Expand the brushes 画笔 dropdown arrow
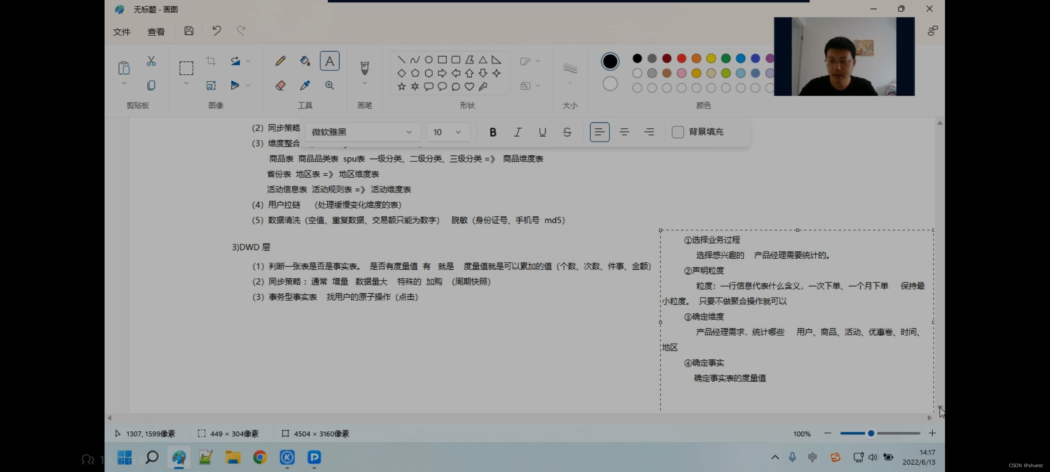The width and height of the screenshot is (1050, 472). pos(364,83)
